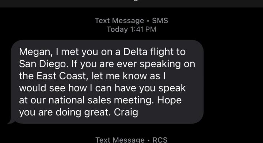
Task: Click the word "RCS" in the bottom label
Action: (160, 140)
